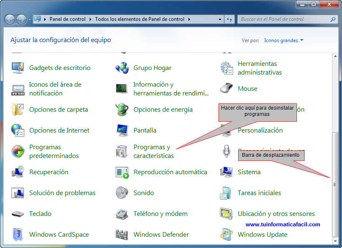The width and height of the screenshot is (342, 248).
Task: Click the Panel de control breadcrumb
Action: coord(68,19)
